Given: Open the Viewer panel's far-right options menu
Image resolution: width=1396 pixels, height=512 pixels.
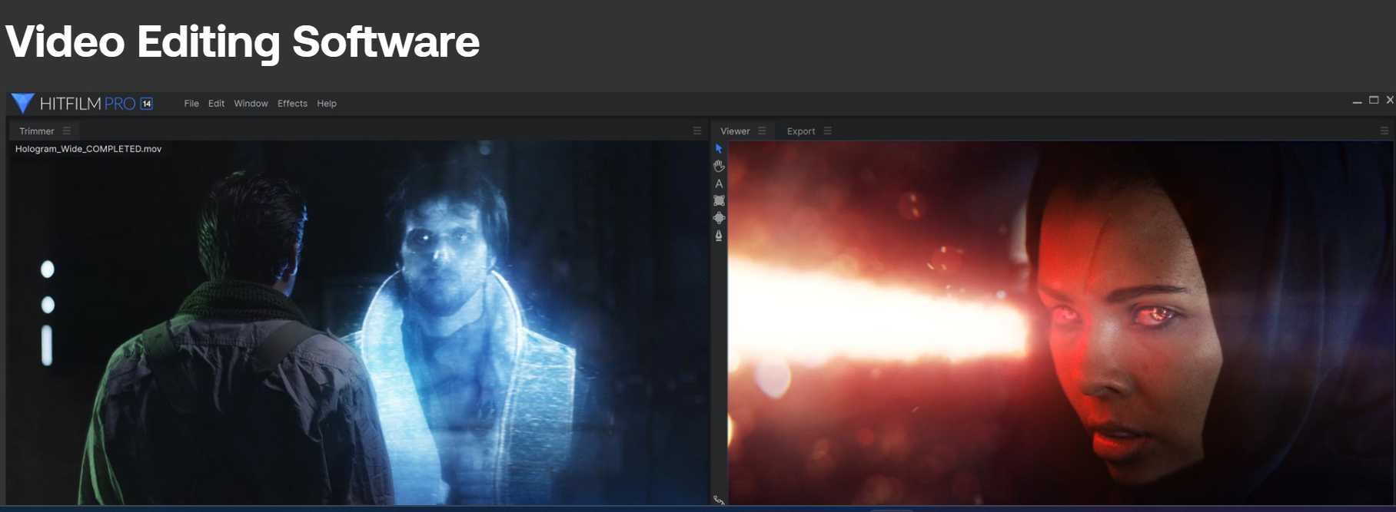Looking at the screenshot, I should 1384,130.
